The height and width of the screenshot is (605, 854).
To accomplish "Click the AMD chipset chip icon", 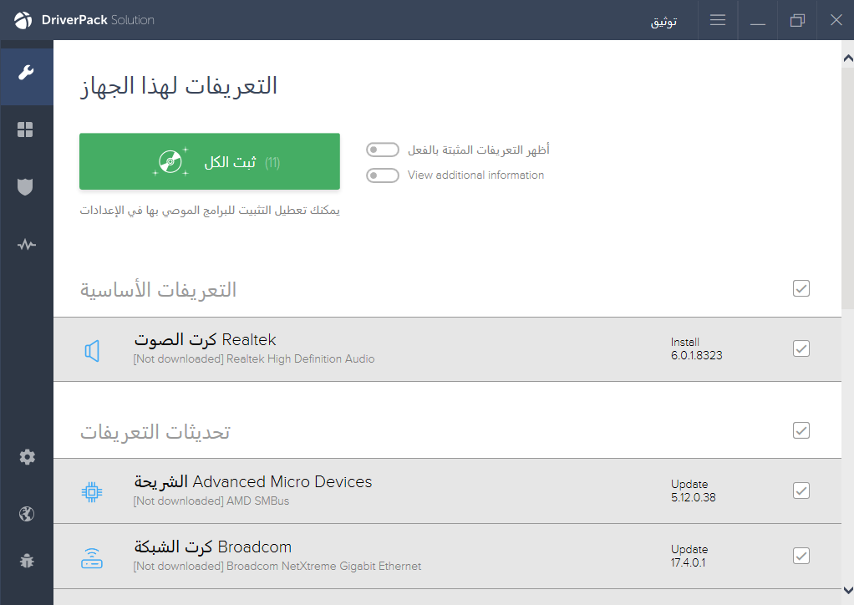I will [92, 492].
